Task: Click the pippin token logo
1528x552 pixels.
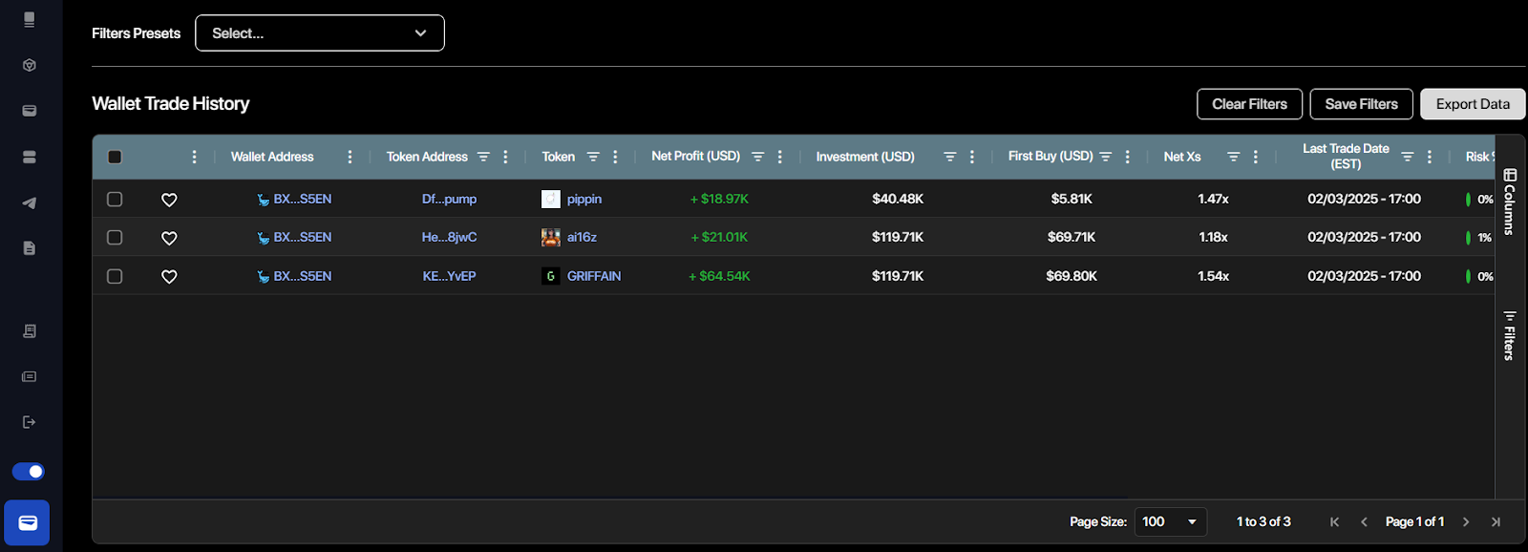Action: pyautogui.click(x=551, y=199)
